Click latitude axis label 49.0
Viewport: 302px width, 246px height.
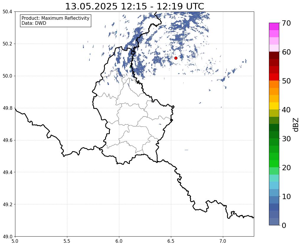pos(7,237)
